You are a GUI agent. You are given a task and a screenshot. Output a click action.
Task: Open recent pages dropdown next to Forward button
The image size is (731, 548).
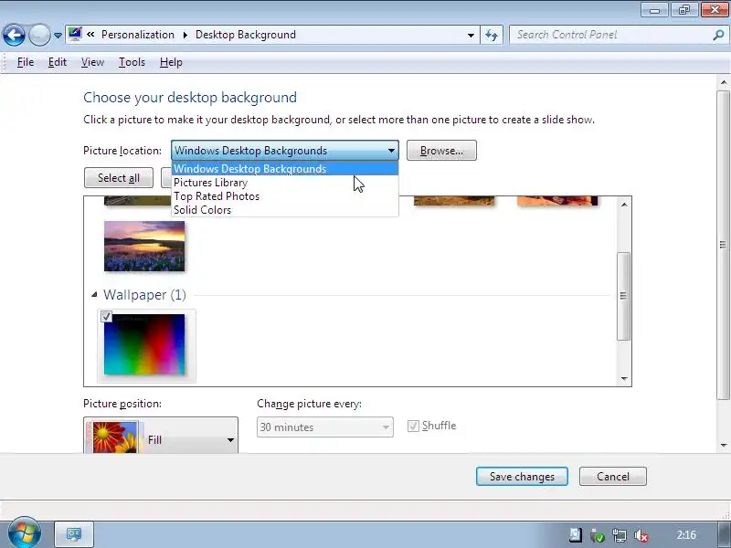[58, 36]
